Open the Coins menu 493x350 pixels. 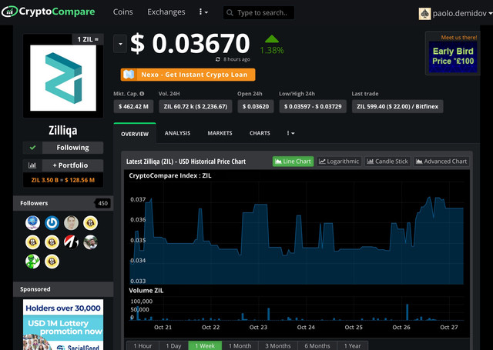[123, 12]
